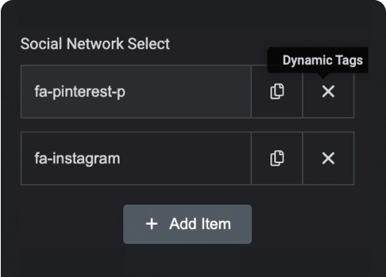Open the fa-instagram entry title
The width and height of the screenshot is (386, 277).
pyautogui.click(x=77, y=159)
